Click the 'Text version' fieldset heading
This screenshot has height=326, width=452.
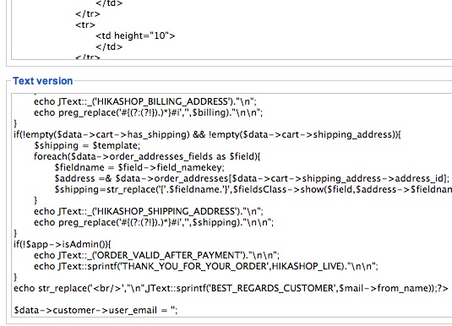[x=42, y=81]
